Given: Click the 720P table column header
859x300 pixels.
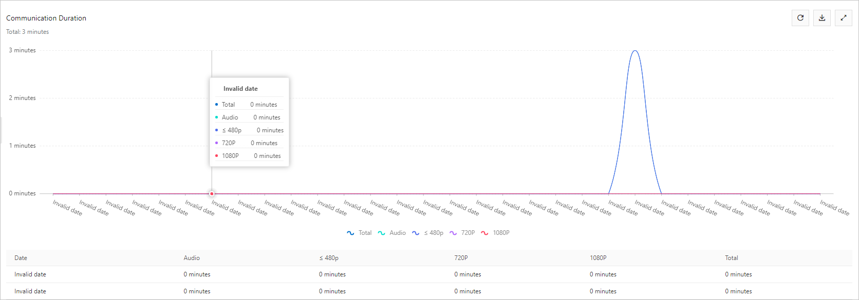Looking at the screenshot, I should pyautogui.click(x=461, y=258).
